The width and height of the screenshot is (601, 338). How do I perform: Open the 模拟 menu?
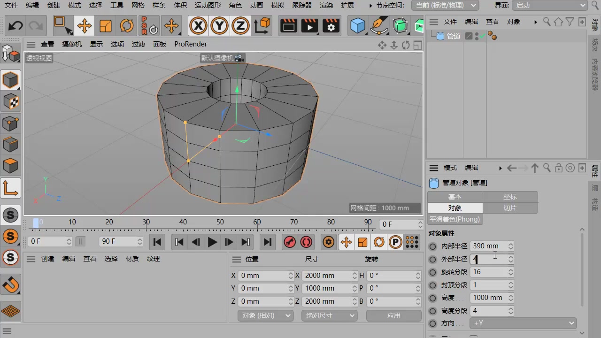[x=277, y=5]
